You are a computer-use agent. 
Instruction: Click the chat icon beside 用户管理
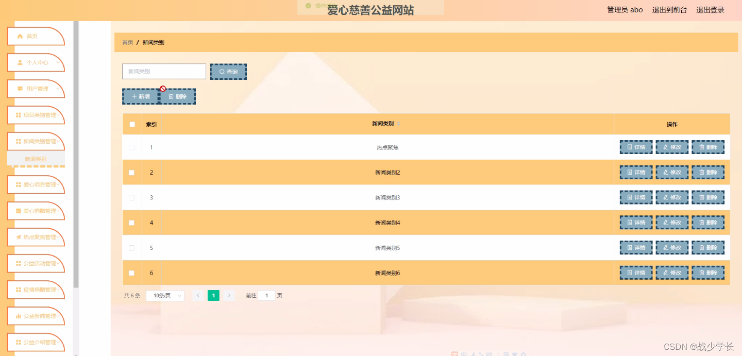point(20,89)
